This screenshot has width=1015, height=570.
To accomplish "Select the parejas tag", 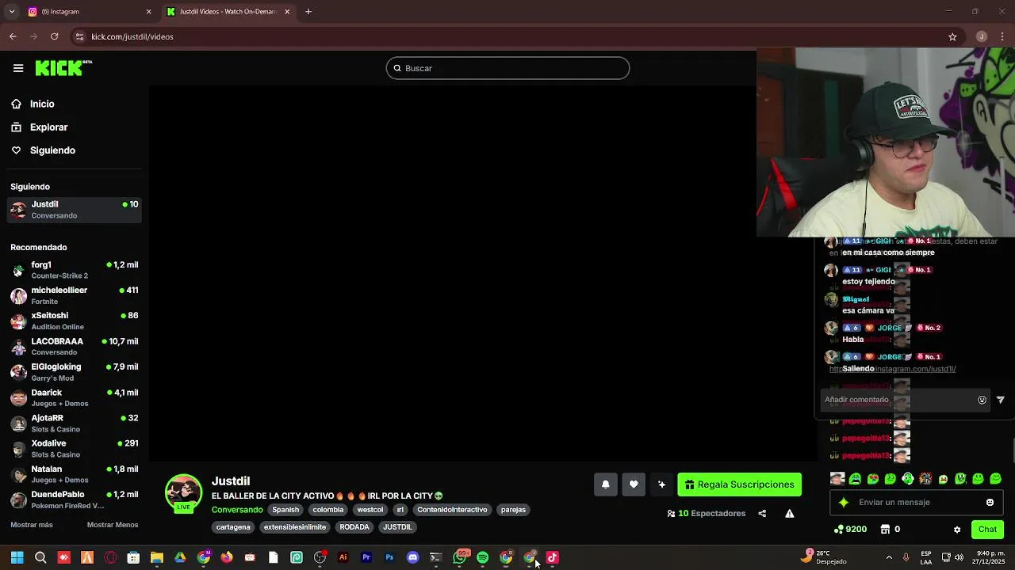I will (513, 510).
